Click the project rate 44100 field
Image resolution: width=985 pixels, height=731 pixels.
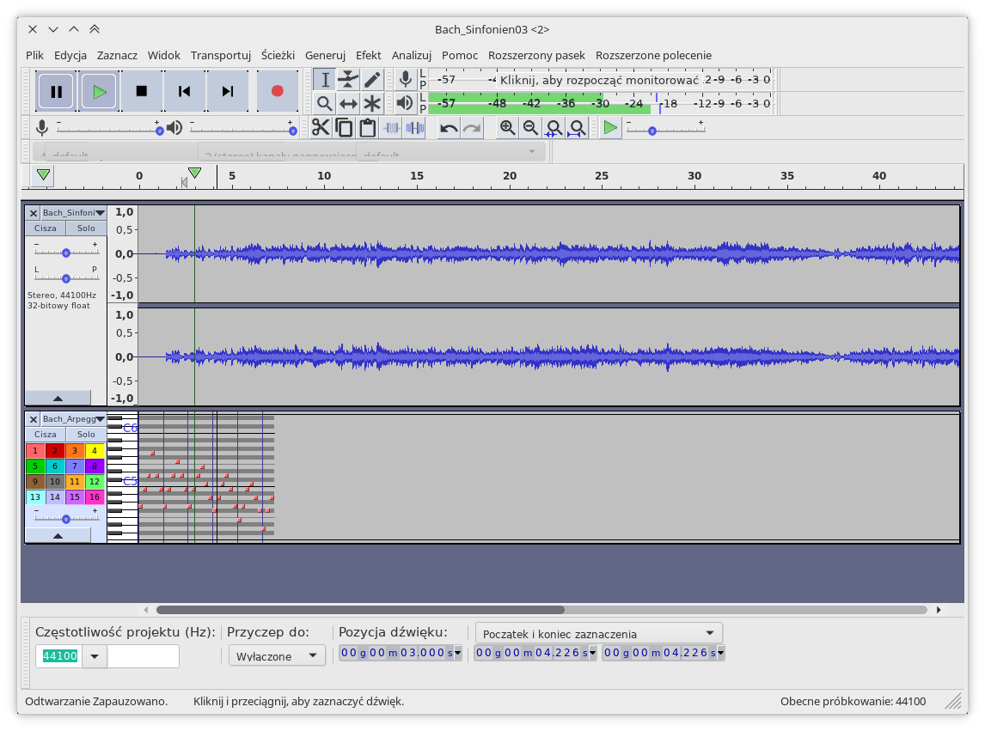pyautogui.click(x=59, y=656)
